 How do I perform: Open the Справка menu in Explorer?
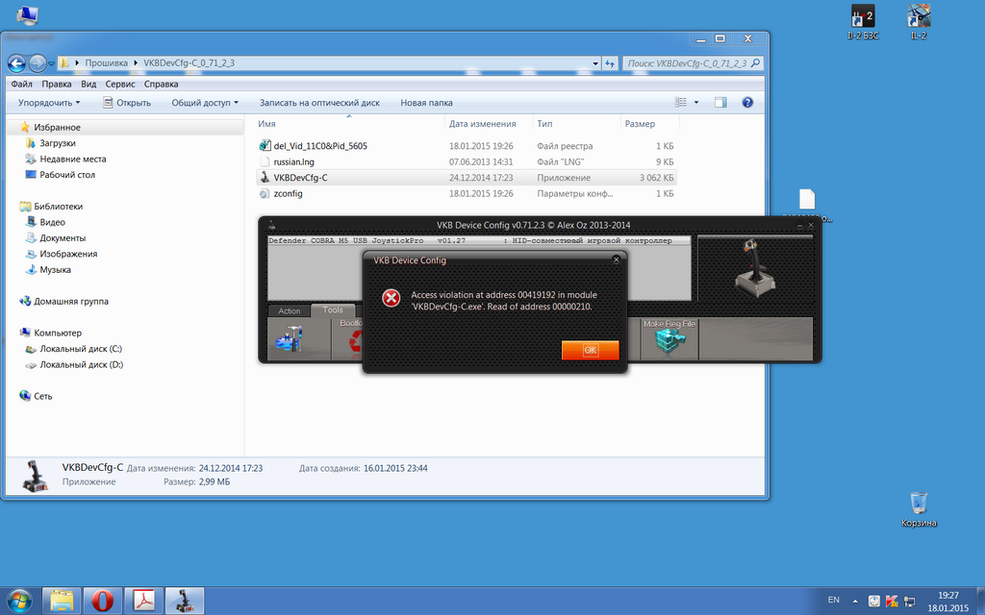161,85
